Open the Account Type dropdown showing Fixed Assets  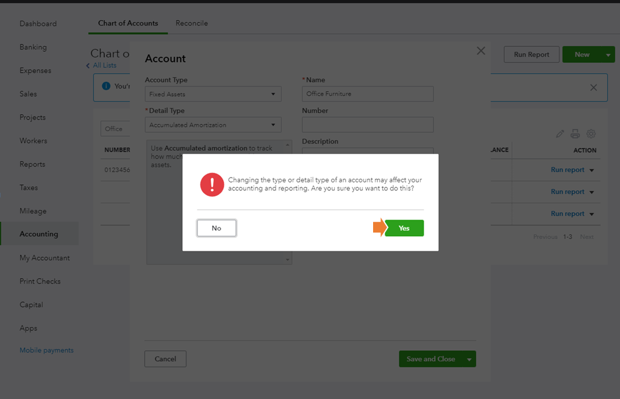[x=213, y=94]
